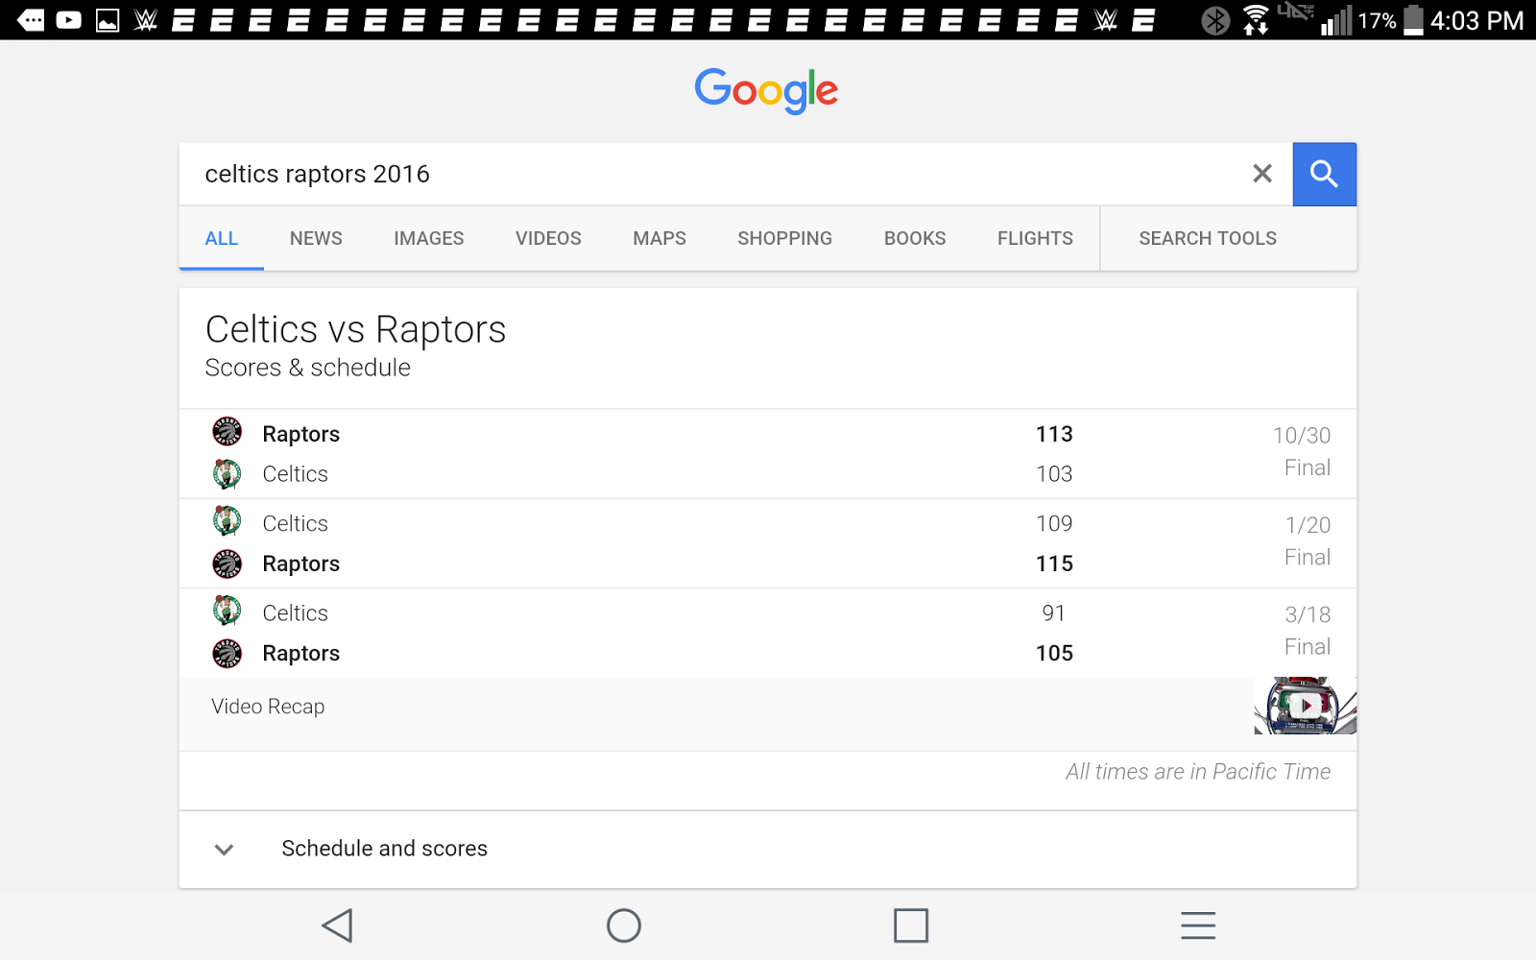Open SEARCH TOOLS options
The image size is (1536, 960).
click(1208, 238)
